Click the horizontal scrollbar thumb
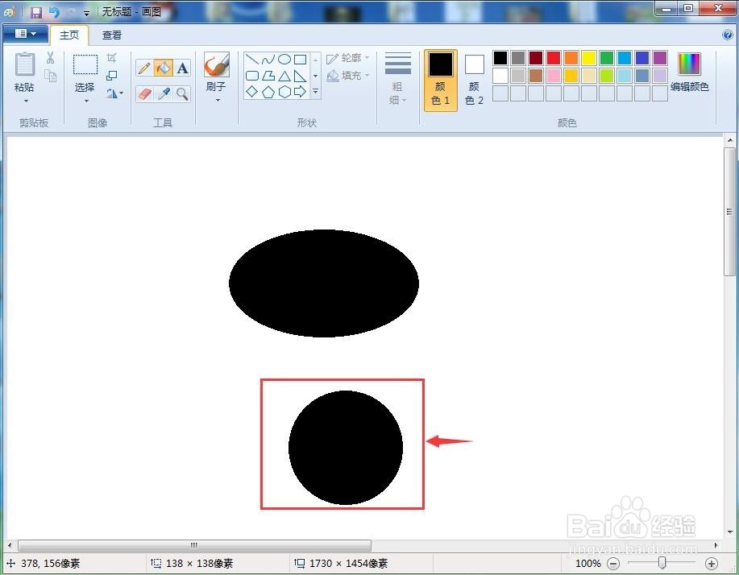The image size is (739, 575). 194,545
